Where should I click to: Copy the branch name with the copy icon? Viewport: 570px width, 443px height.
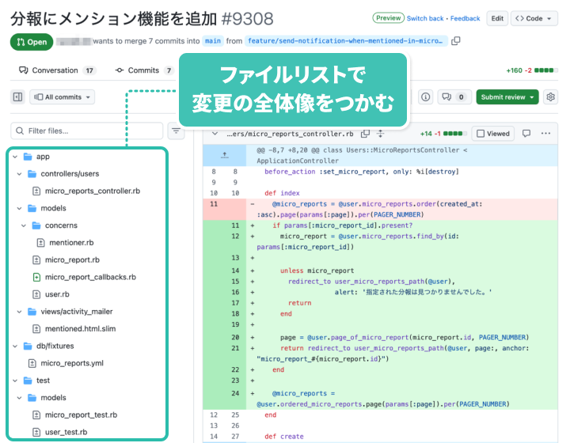coord(456,40)
